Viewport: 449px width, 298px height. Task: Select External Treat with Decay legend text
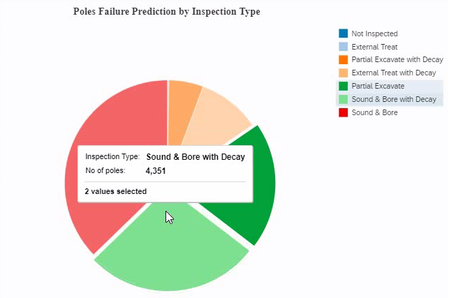393,73
